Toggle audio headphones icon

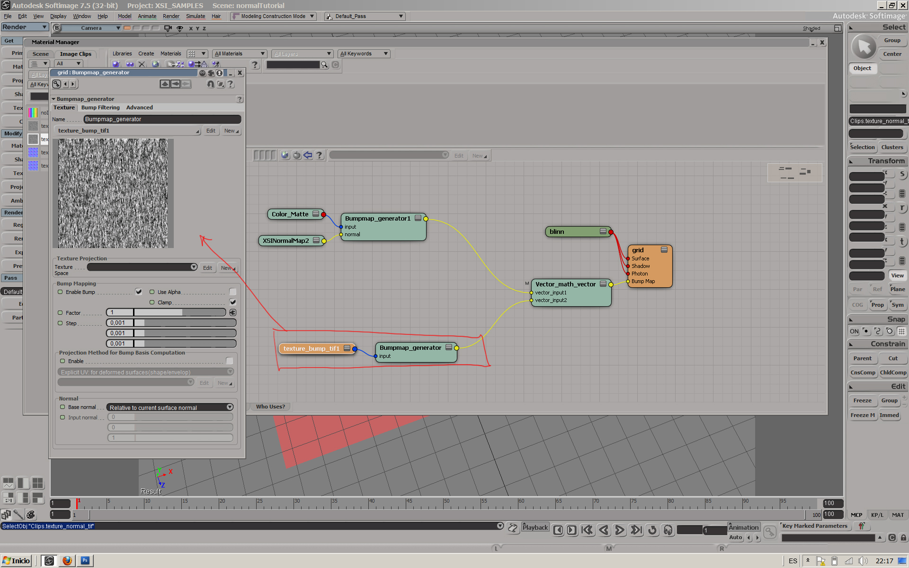point(668,530)
